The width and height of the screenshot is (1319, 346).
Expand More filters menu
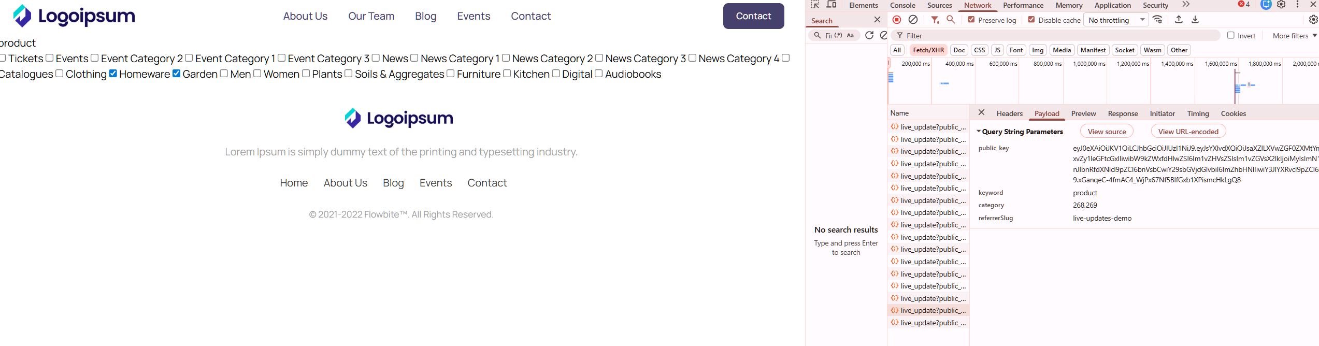point(1295,36)
